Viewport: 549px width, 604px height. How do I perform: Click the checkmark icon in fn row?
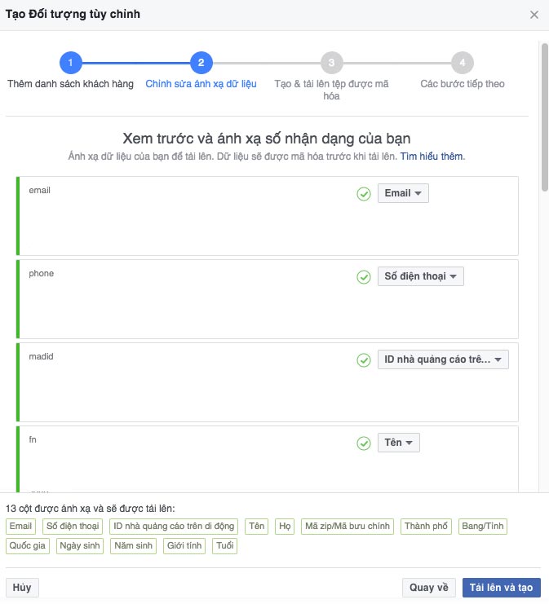(x=364, y=443)
